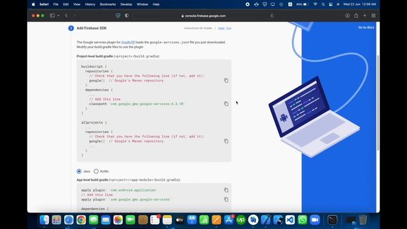
Task: Open Visual Studio Code from the Dock
Action: pyautogui.click(x=290, y=220)
